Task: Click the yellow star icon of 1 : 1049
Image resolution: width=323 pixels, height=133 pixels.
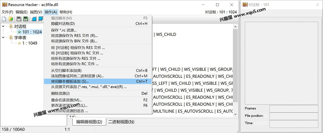Action: [19, 43]
